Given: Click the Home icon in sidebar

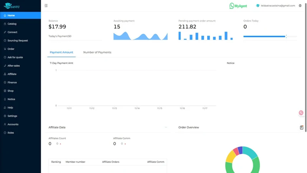Looking at the screenshot, I should point(5,15).
